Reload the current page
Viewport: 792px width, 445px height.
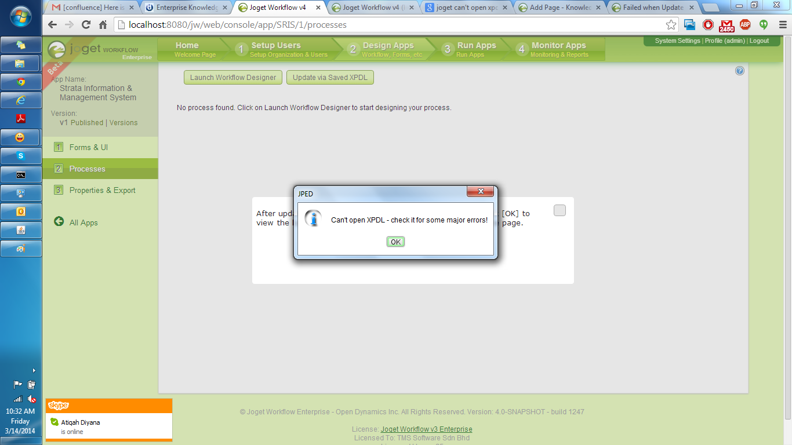(86, 25)
